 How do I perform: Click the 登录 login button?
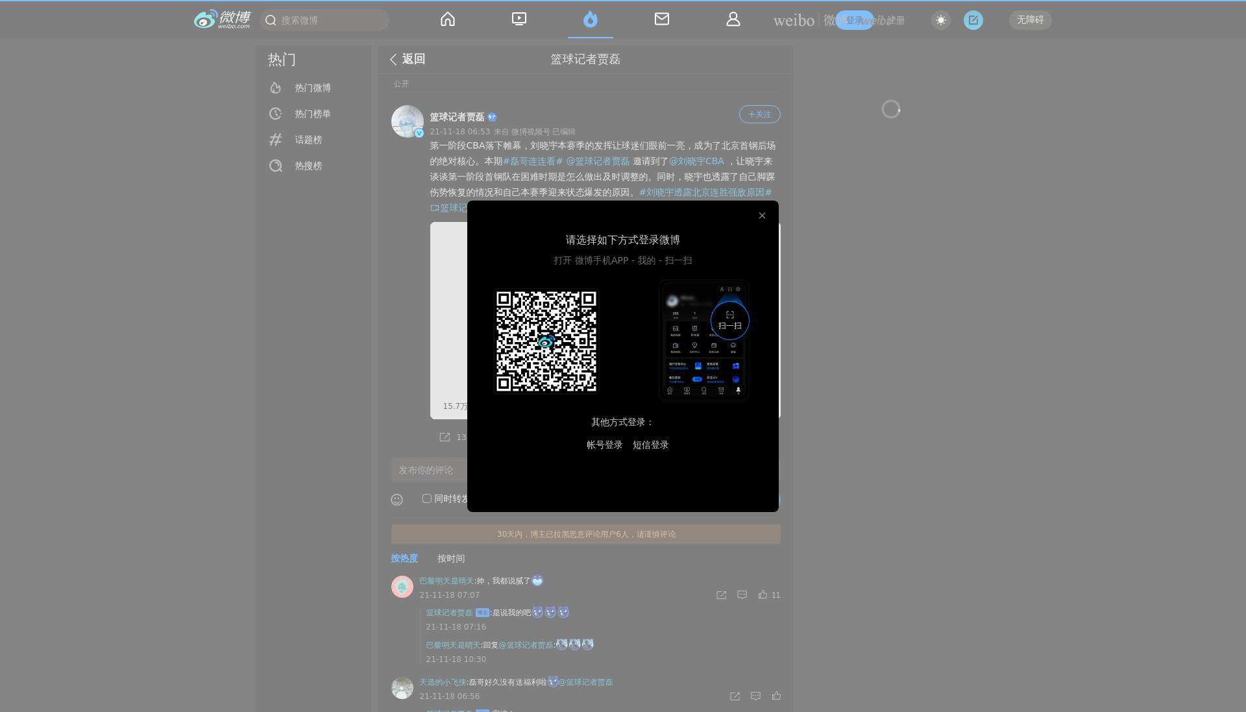click(x=854, y=20)
